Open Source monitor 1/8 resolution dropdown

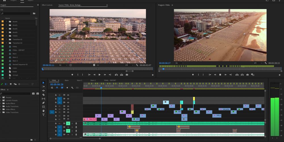click(129, 65)
